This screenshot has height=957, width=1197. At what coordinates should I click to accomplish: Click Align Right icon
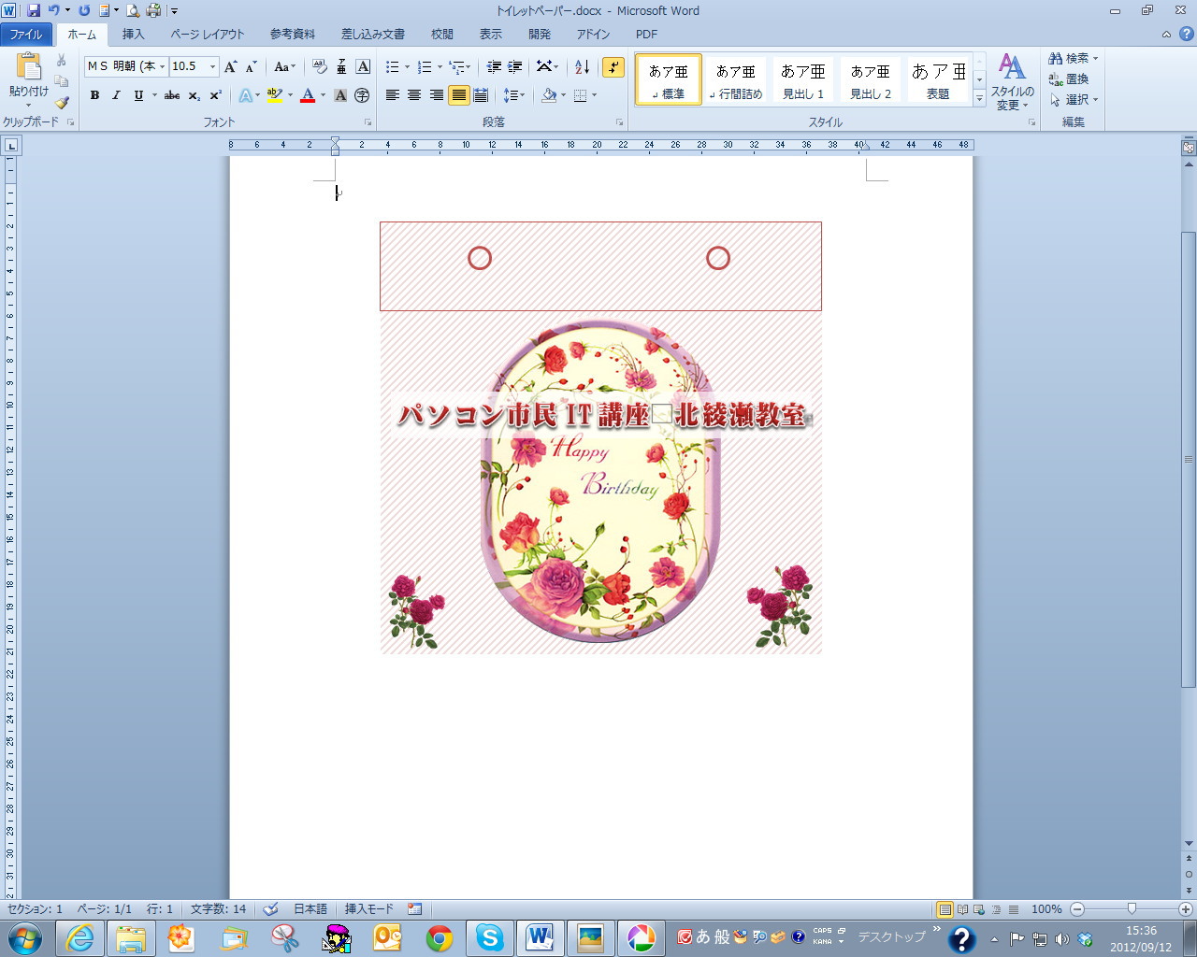coord(437,95)
